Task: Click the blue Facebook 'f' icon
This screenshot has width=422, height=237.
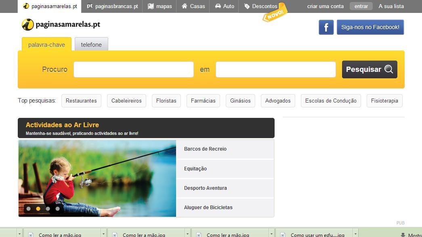Action: click(326, 27)
